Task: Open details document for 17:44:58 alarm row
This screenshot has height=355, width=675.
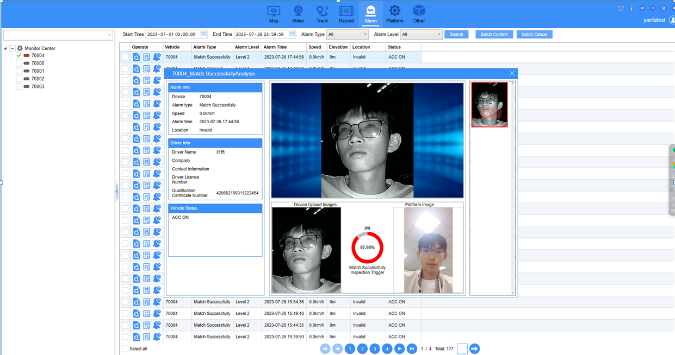Action: pyautogui.click(x=147, y=57)
